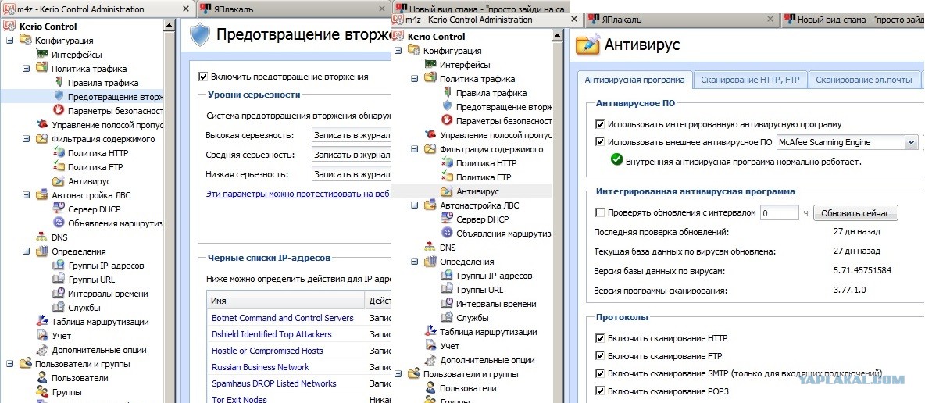925x403 pixels.
Task: Click Dshield Identified Top Attackers entry
Action: pyautogui.click(x=272, y=334)
